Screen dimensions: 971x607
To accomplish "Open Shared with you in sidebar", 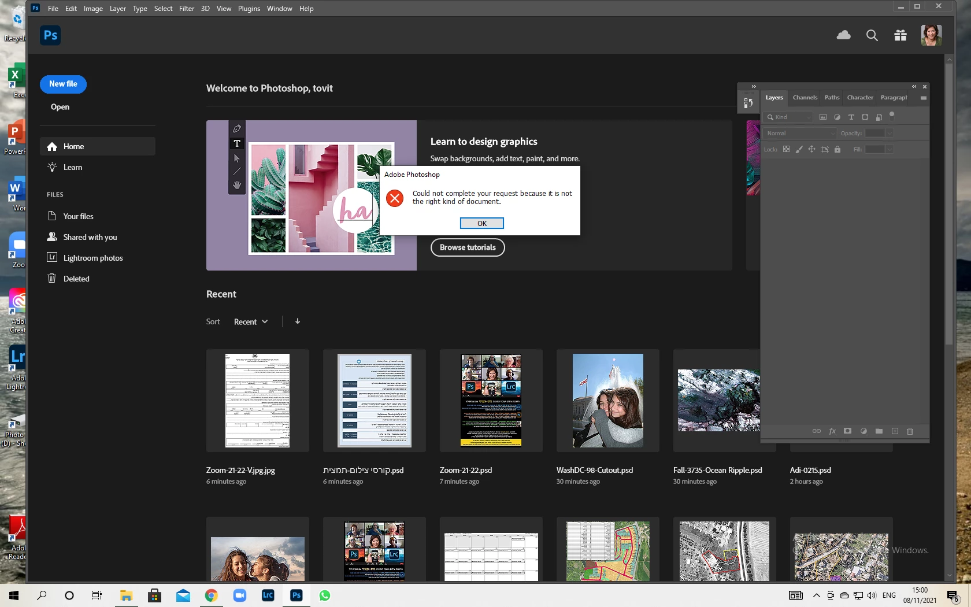I will click(98, 237).
